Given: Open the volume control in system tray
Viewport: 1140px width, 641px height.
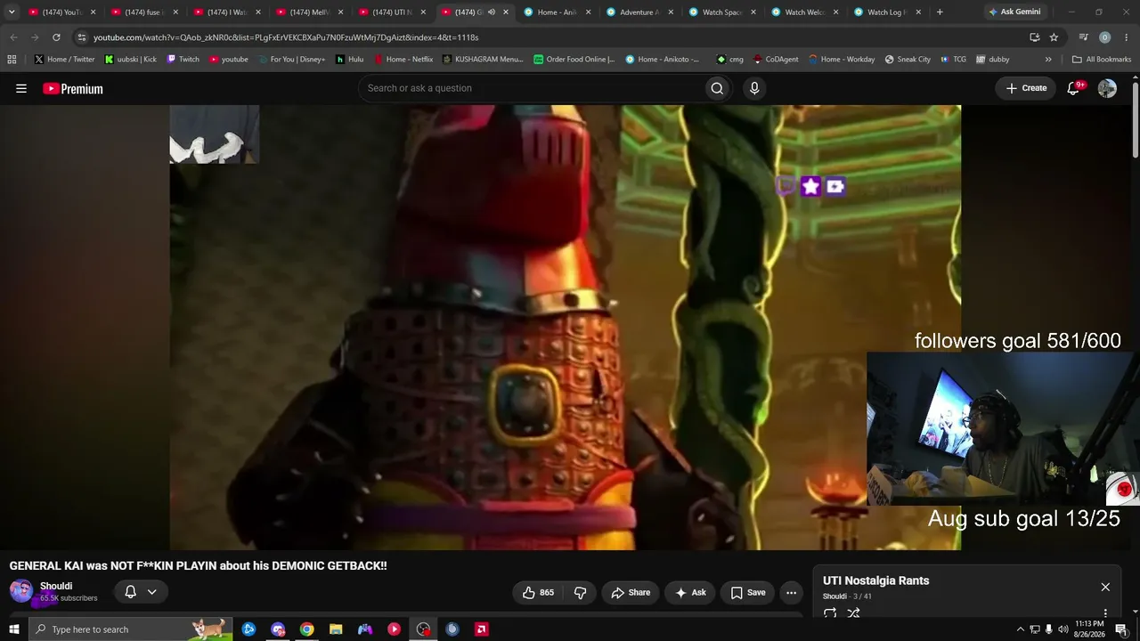Looking at the screenshot, I should point(1063,629).
